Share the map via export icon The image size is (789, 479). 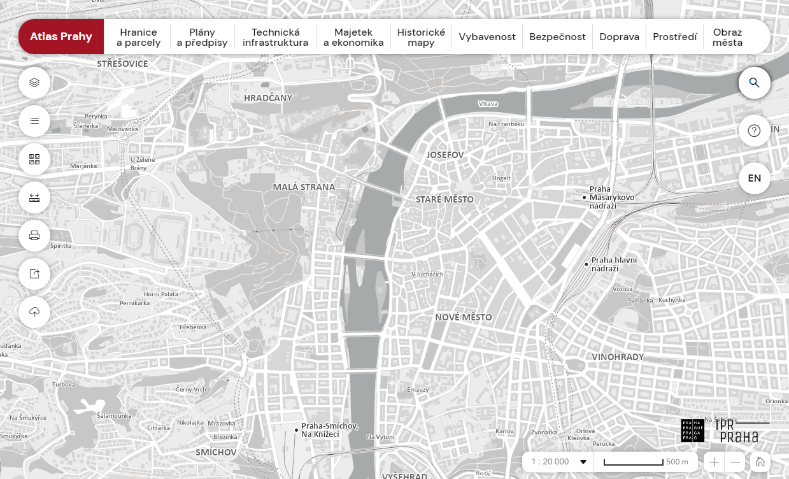point(34,274)
